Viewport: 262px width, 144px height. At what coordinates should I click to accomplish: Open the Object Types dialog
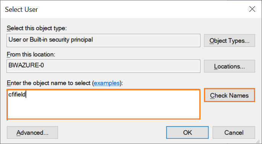230,40
